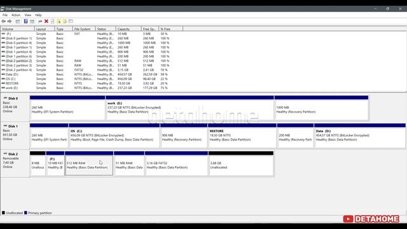Select the (Disk 1 partition 4) row
This screenshot has height=229, width=407.
86,52
